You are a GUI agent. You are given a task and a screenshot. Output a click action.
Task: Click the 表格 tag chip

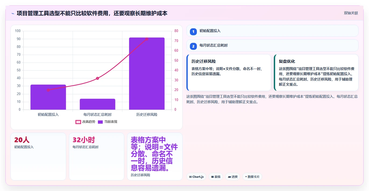(x=216, y=177)
